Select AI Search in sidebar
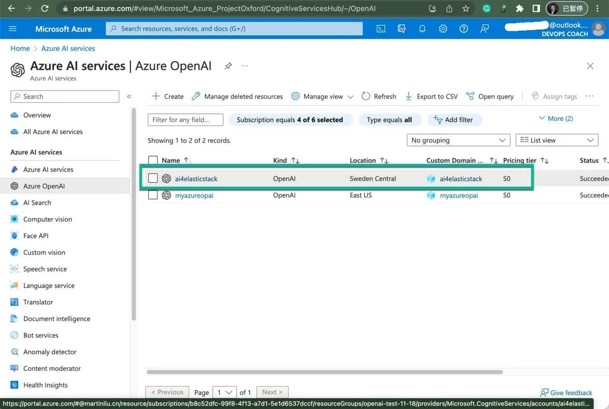The height and width of the screenshot is (409, 609). click(37, 203)
